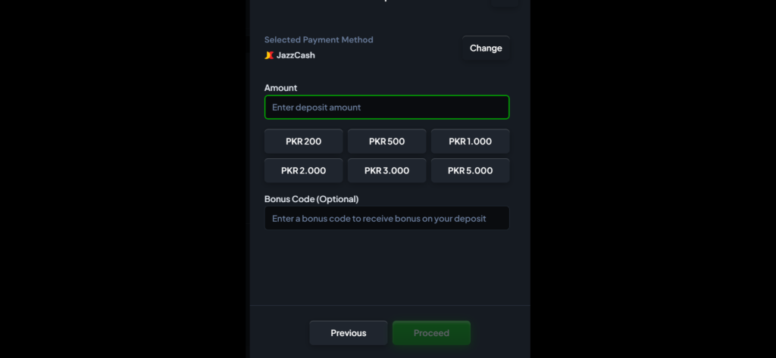Go back with the Previous button
The width and height of the screenshot is (776, 358).
pos(348,333)
